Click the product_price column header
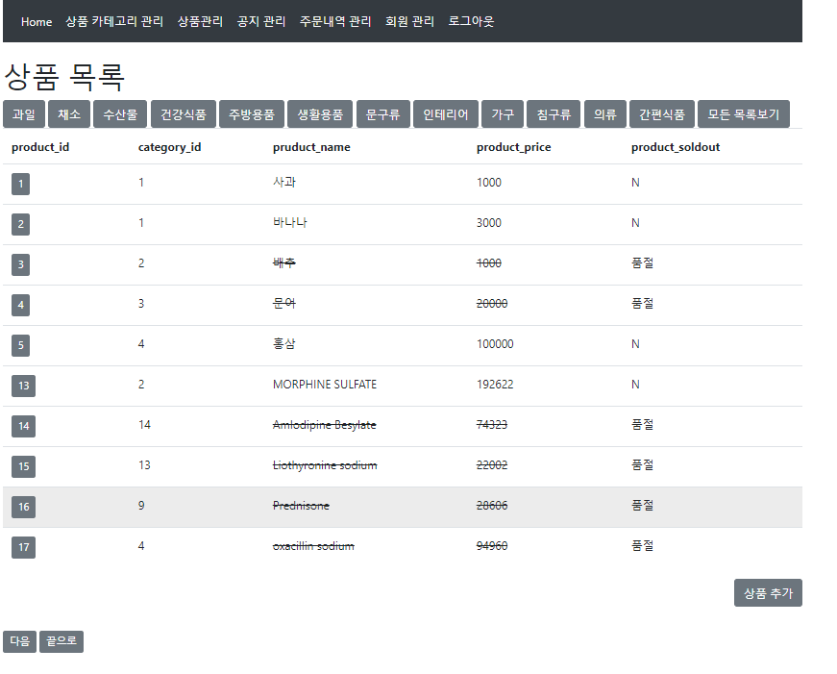Screen dimensions: 837x674 [514, 147]
